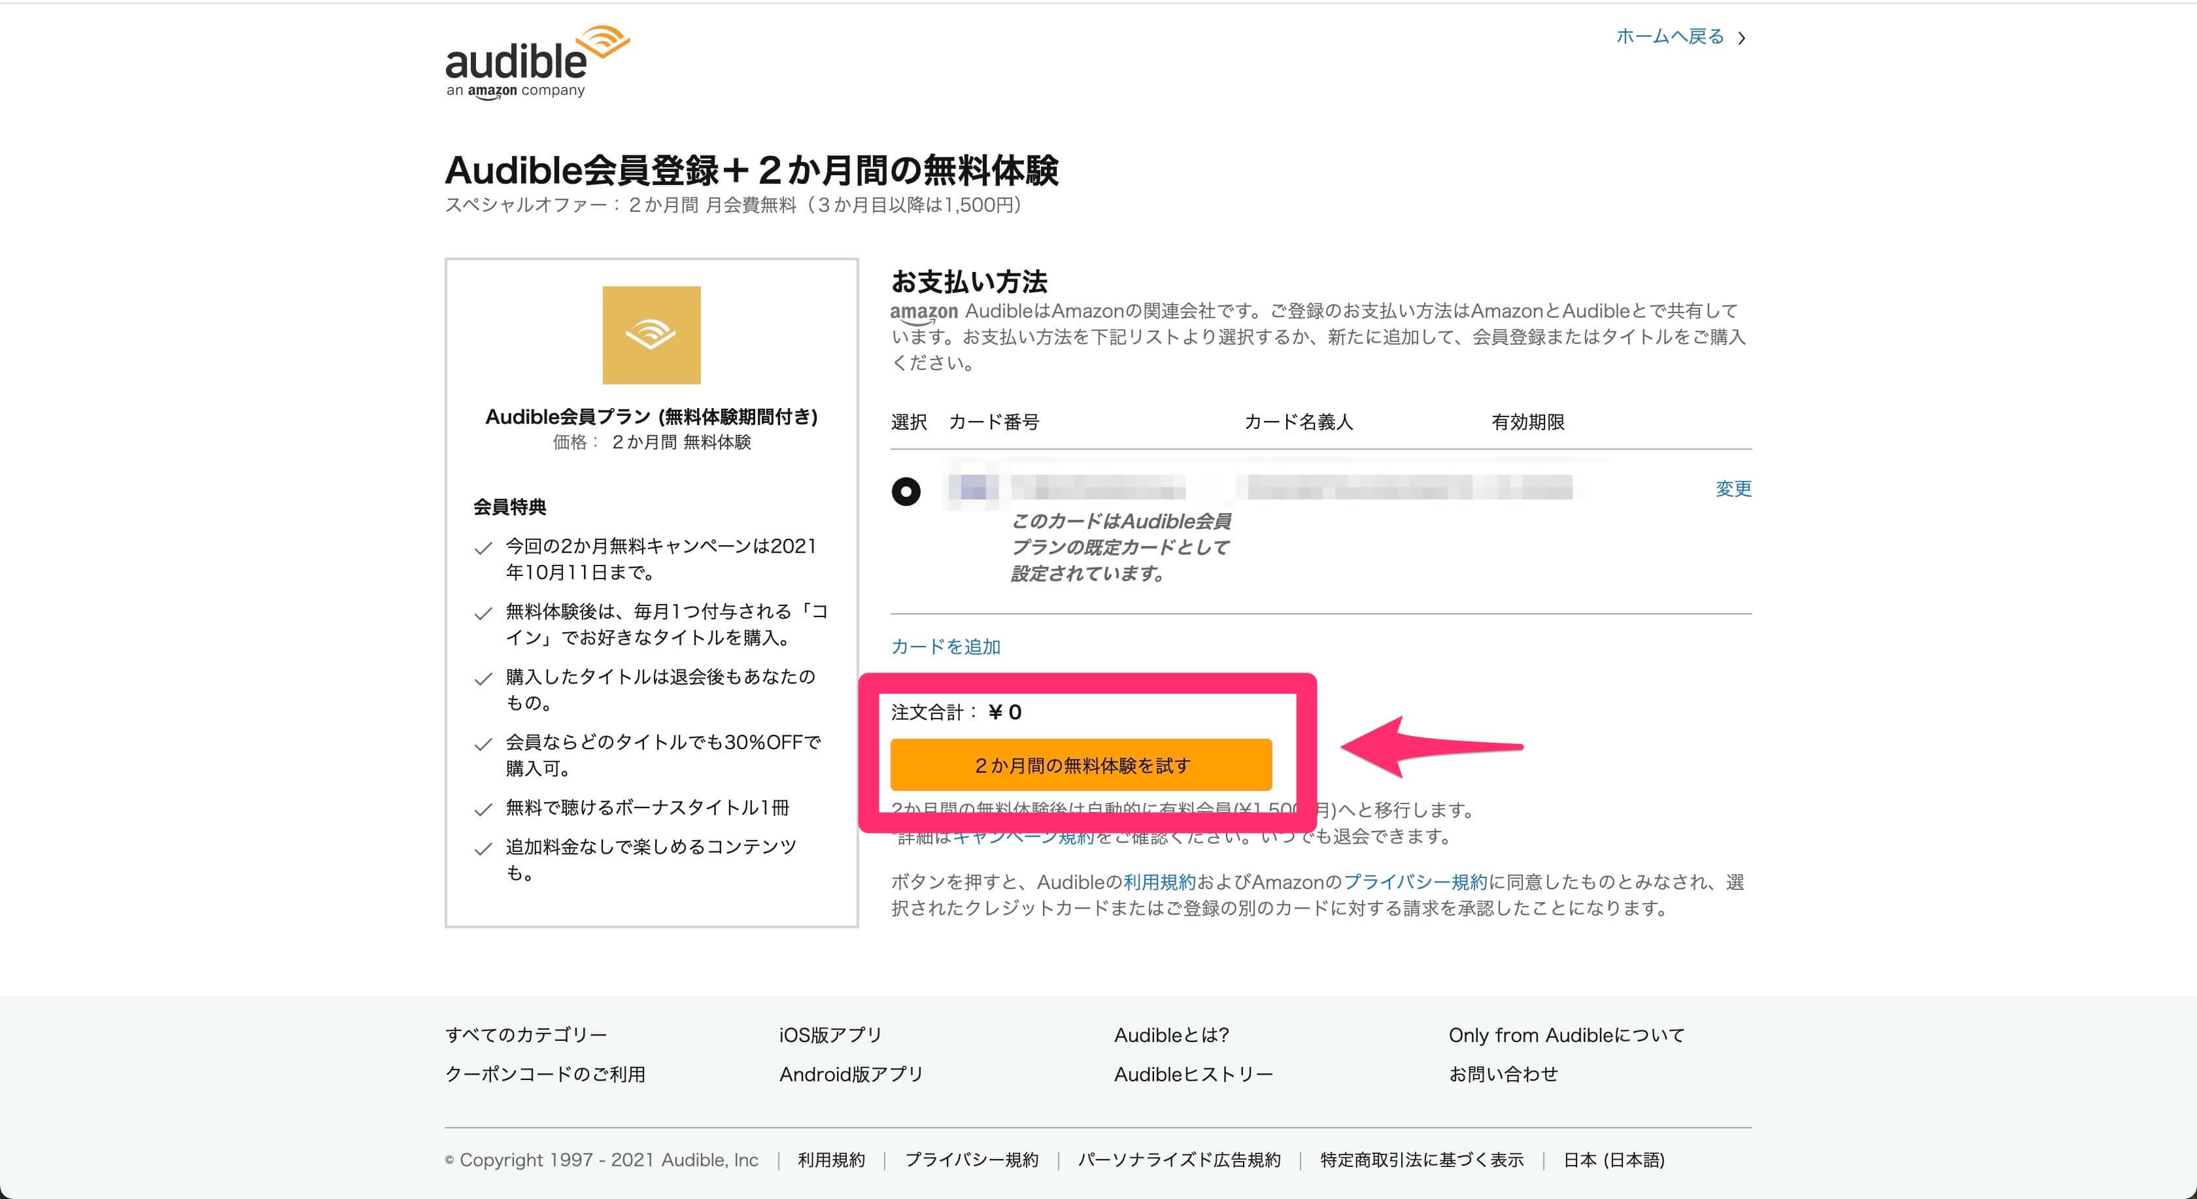Open プライバシー規約 in the copyright bar
Viewport: 2197px width, 1199px height.
(972, 1160)
